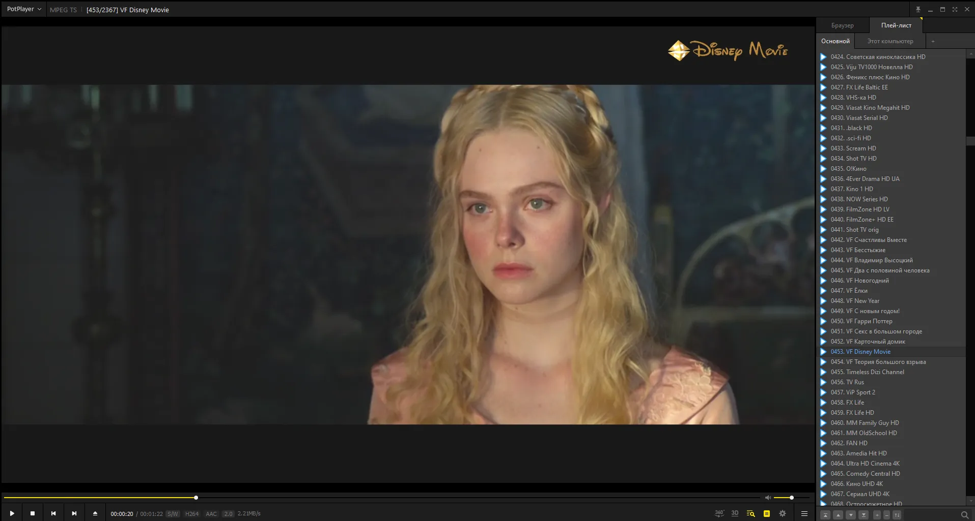The height and width of the screenshot is (521, 975).
Task: Toggle pin always-on-top icon in title bar
Action: tap(918, 9)
